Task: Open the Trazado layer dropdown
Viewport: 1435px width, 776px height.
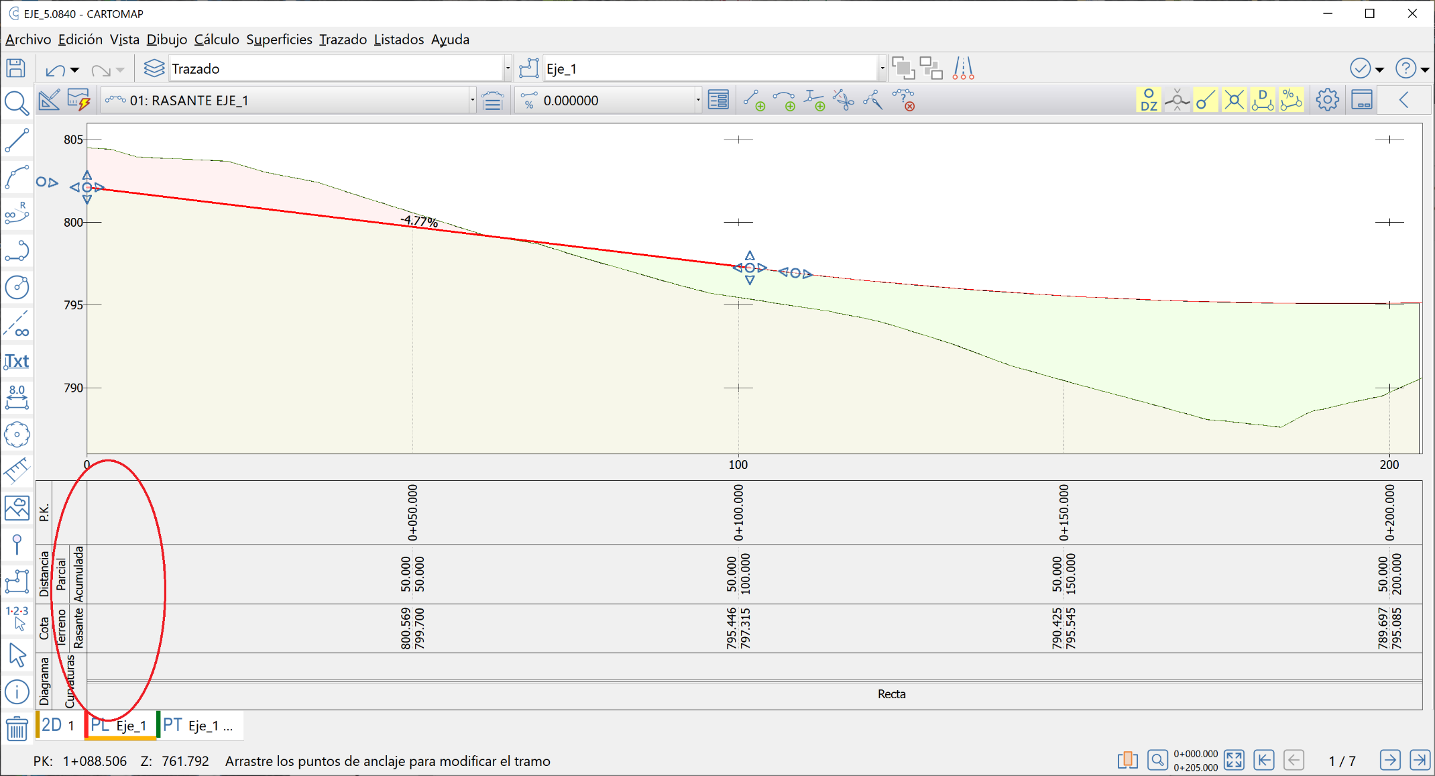Action: coord(508,68)
